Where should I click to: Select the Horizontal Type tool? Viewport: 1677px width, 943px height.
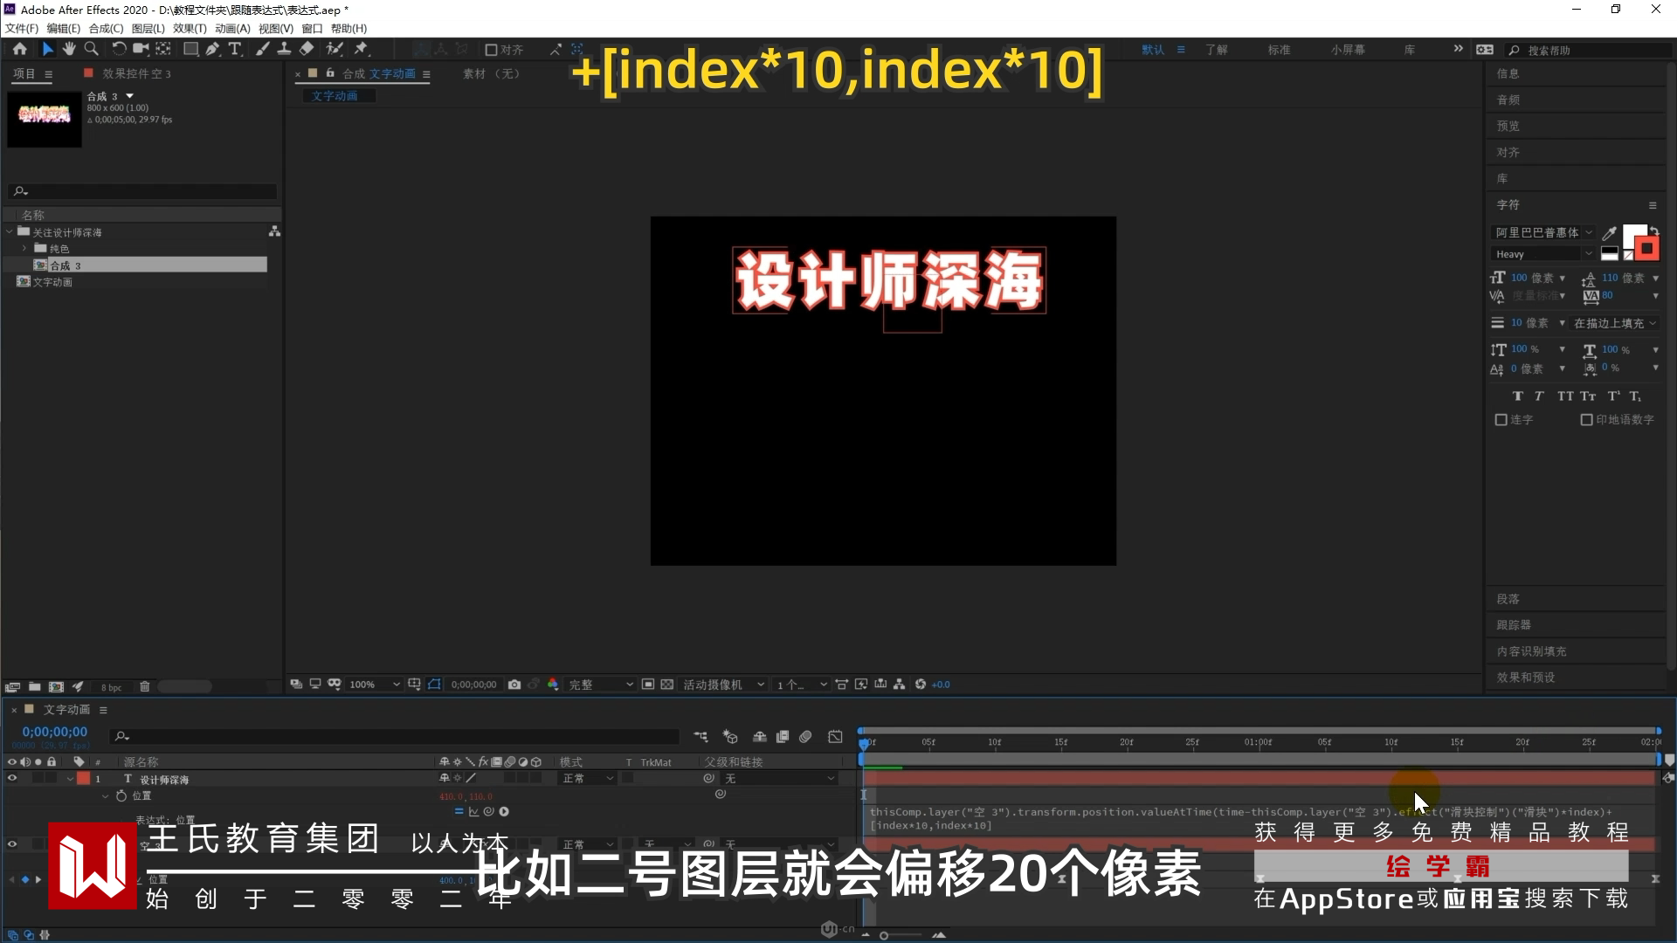click(x=234, y=49)
